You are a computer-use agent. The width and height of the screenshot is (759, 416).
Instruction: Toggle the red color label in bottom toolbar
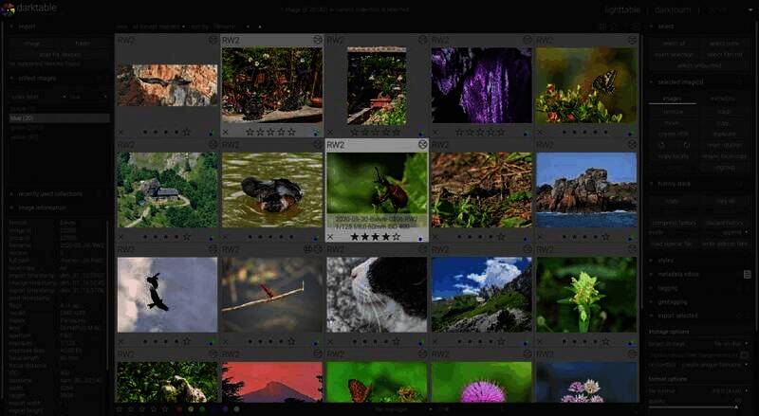178,409
